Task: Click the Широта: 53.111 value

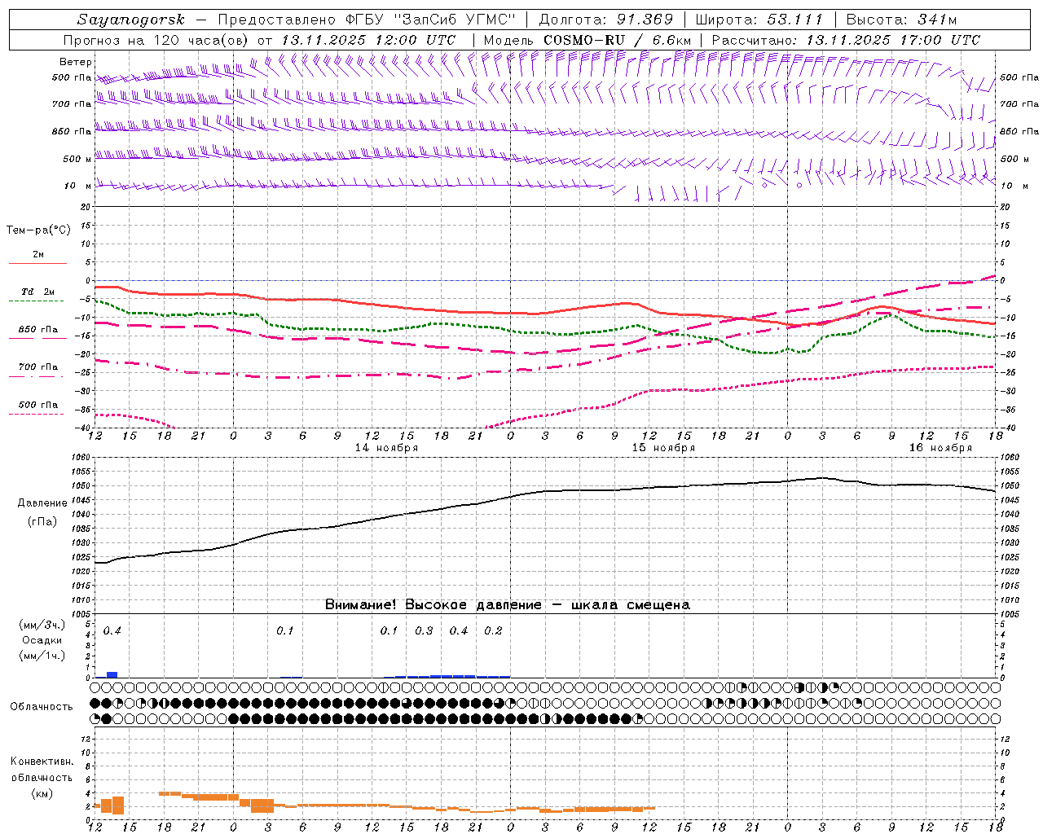Action: pos(759,20)
